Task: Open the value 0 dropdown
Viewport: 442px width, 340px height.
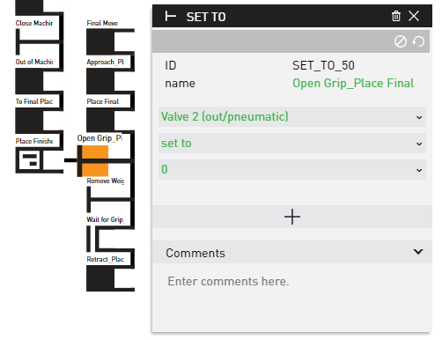Action: (292, 169)
